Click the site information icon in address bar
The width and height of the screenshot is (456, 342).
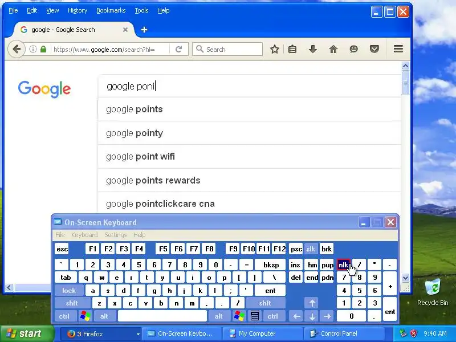[33, 49]
